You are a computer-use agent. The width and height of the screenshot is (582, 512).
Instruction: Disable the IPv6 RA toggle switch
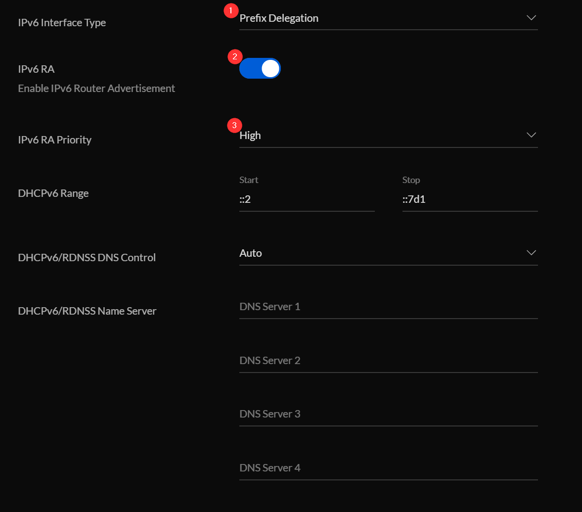[260, 69]
